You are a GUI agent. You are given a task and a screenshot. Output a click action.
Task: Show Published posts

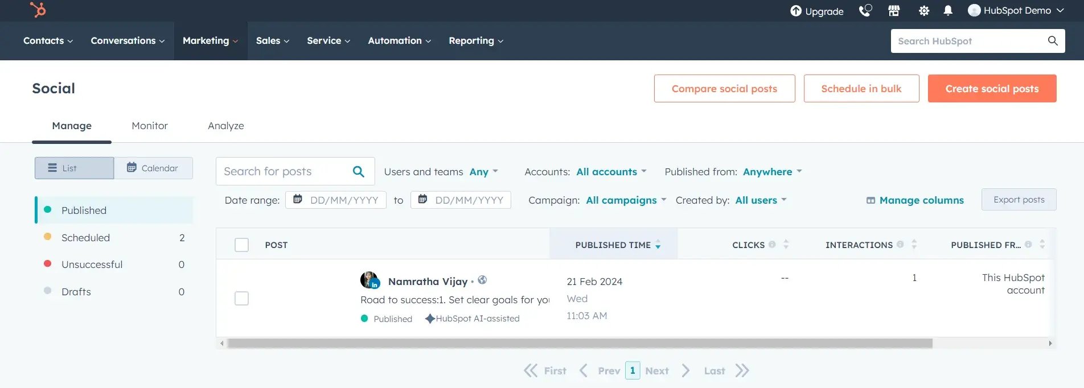tap(114, 210)
